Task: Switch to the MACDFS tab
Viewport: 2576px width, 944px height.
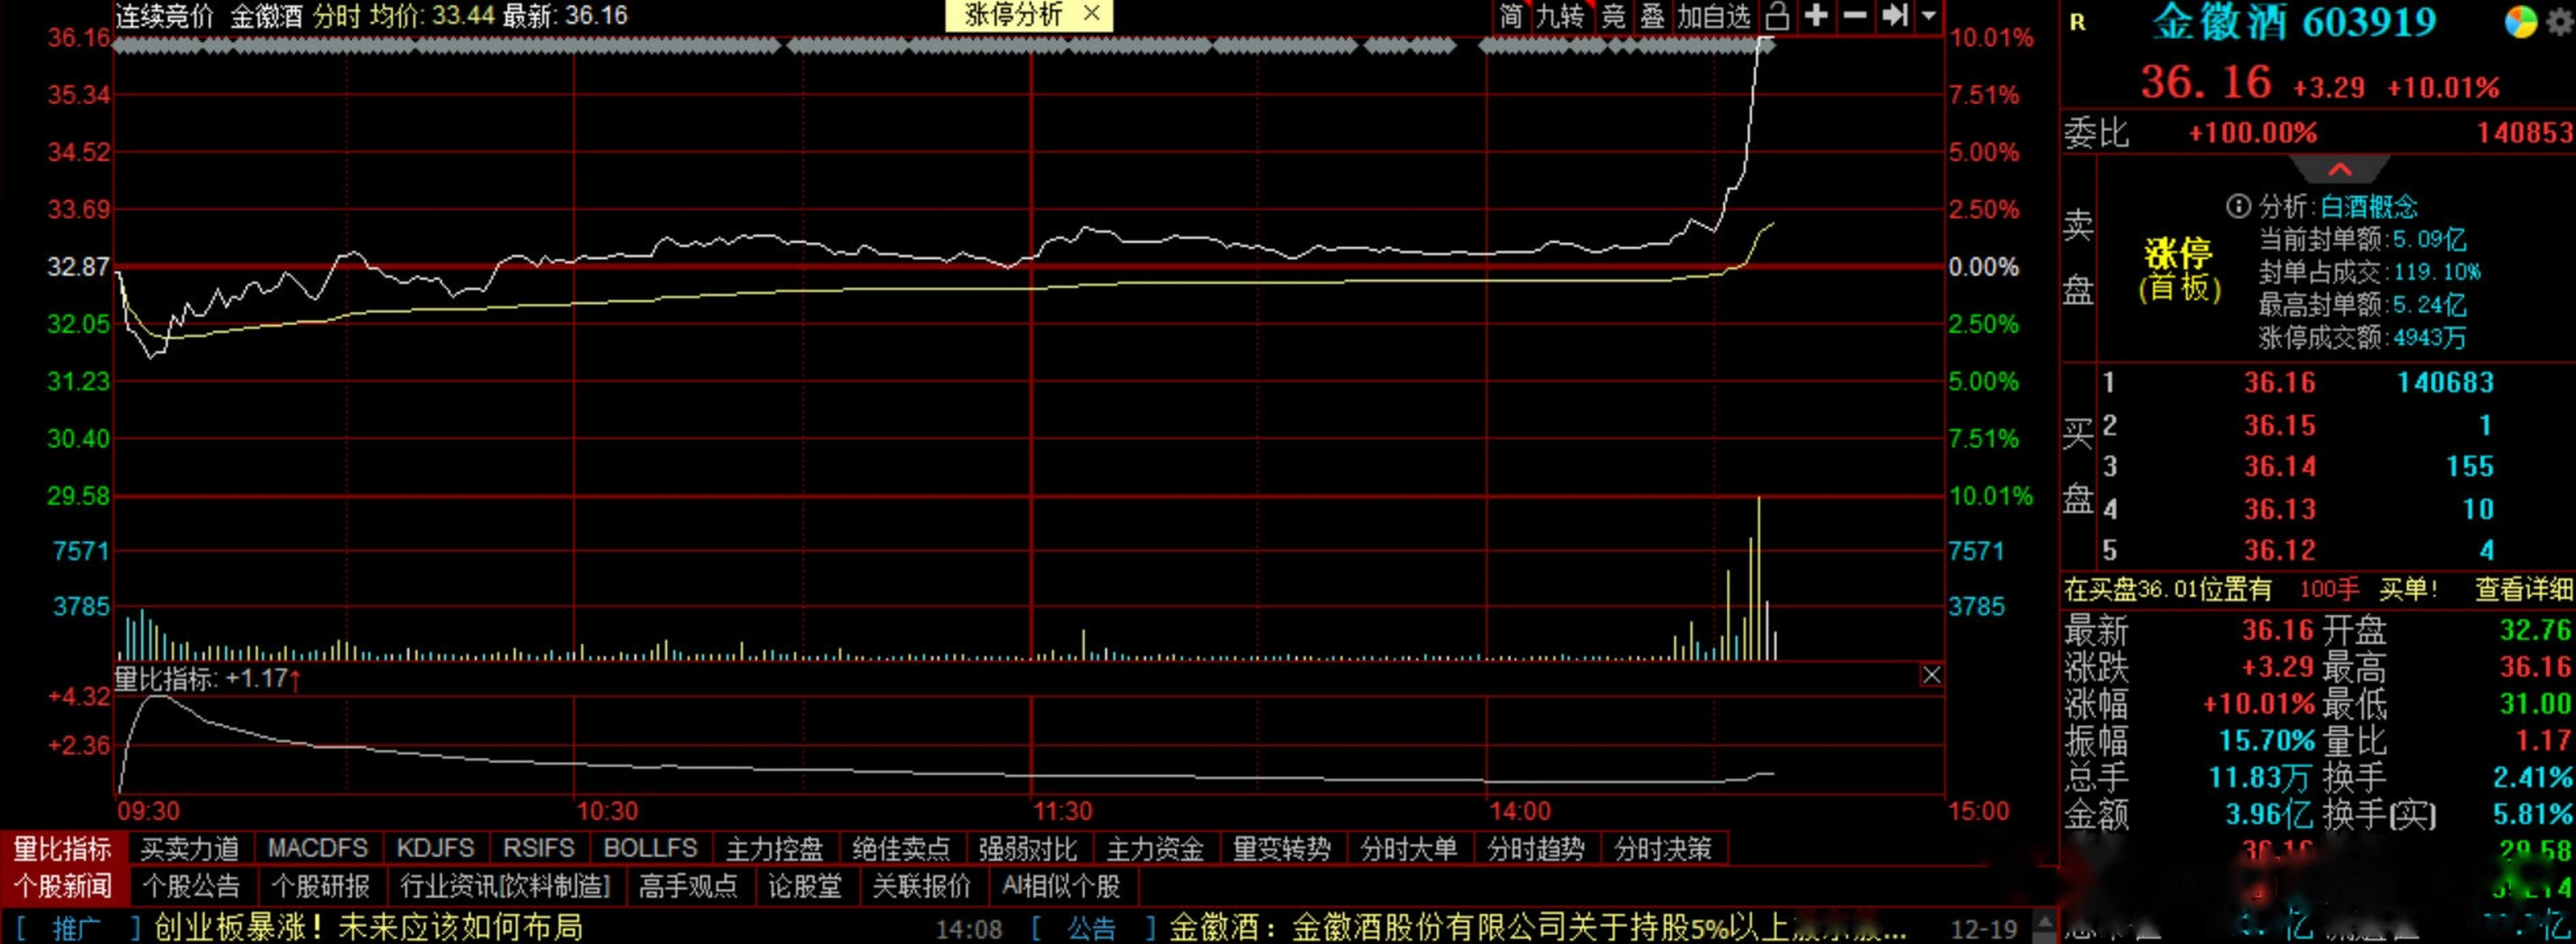Action: 318,849
